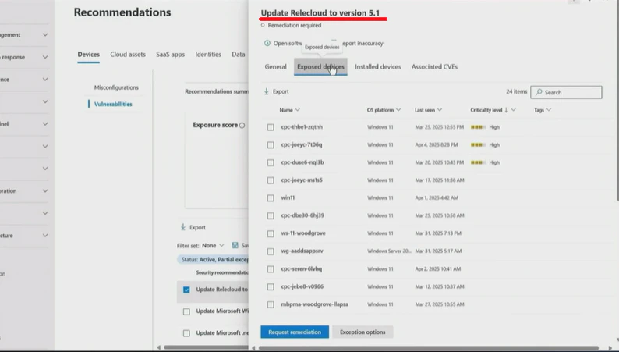Click the flyout horizontal scrollbar
Viewport: 619px width, 352px height.
coord(428,348)
